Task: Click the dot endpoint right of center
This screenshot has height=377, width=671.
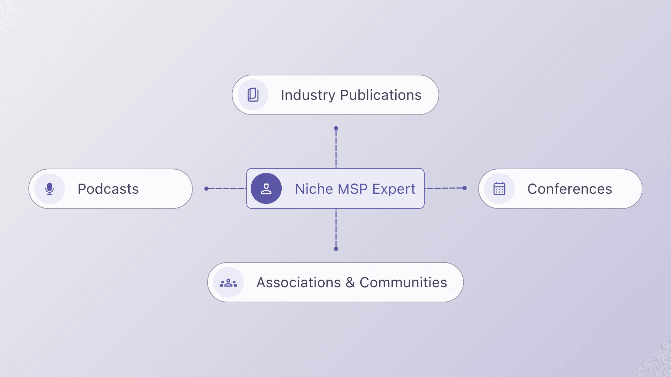Action: [464, 188]
